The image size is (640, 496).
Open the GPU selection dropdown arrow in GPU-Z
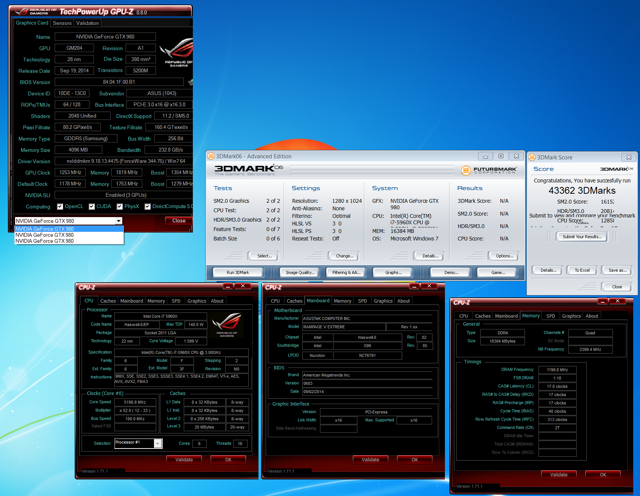tap(119, 221)
